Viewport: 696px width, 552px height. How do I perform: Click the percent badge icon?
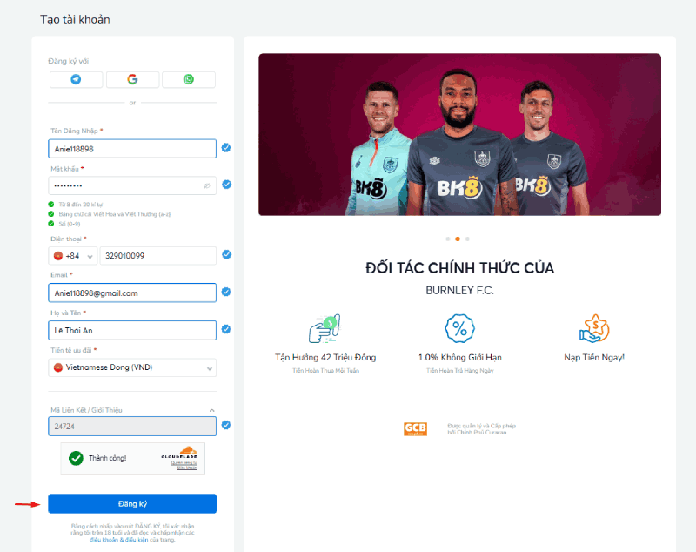point(459,328)
